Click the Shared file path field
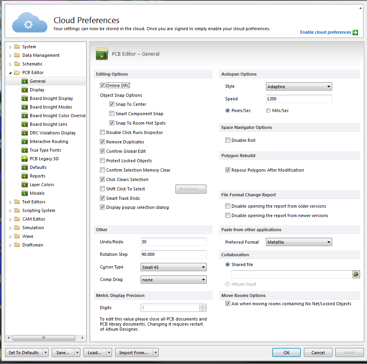 pos(292,274)
